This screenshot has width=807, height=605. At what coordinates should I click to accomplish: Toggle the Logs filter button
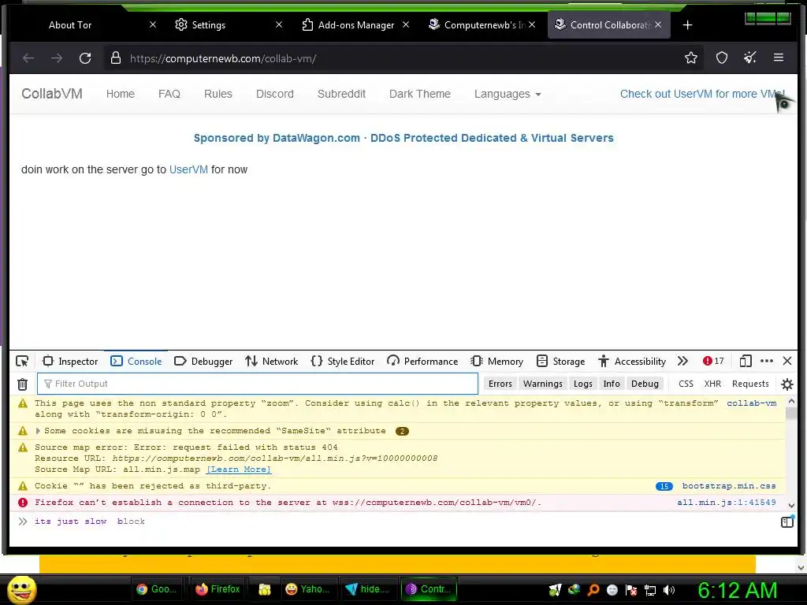coord(582,384)
